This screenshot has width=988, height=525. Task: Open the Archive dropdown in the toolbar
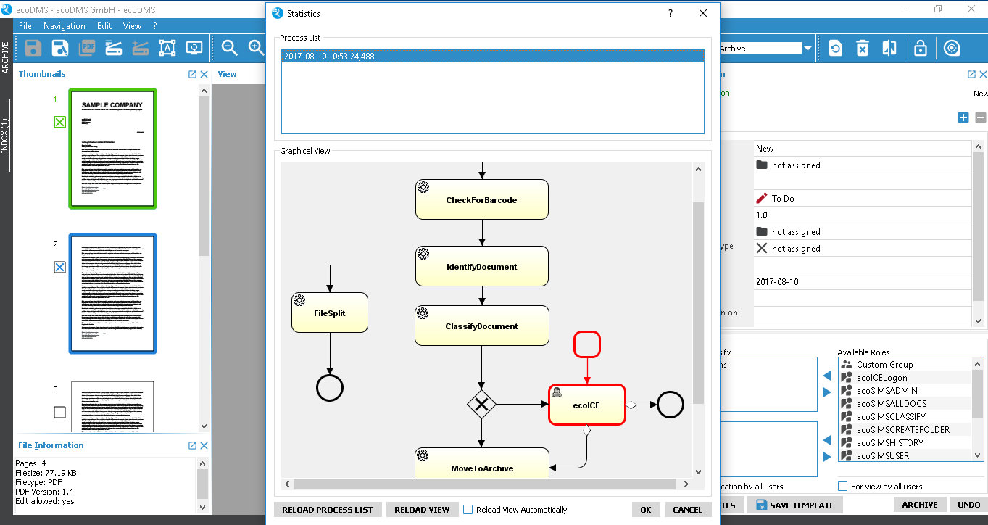point(807,49)
